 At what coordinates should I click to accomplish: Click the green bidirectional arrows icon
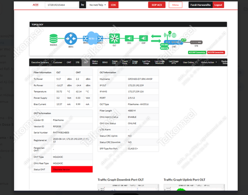pyautogui.click(x=156, y=38)
